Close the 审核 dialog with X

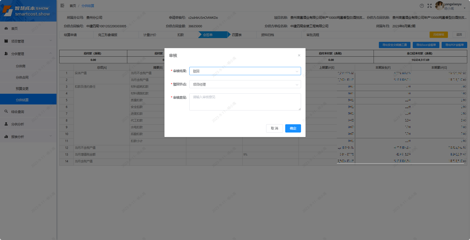click(x=299, y=55)
